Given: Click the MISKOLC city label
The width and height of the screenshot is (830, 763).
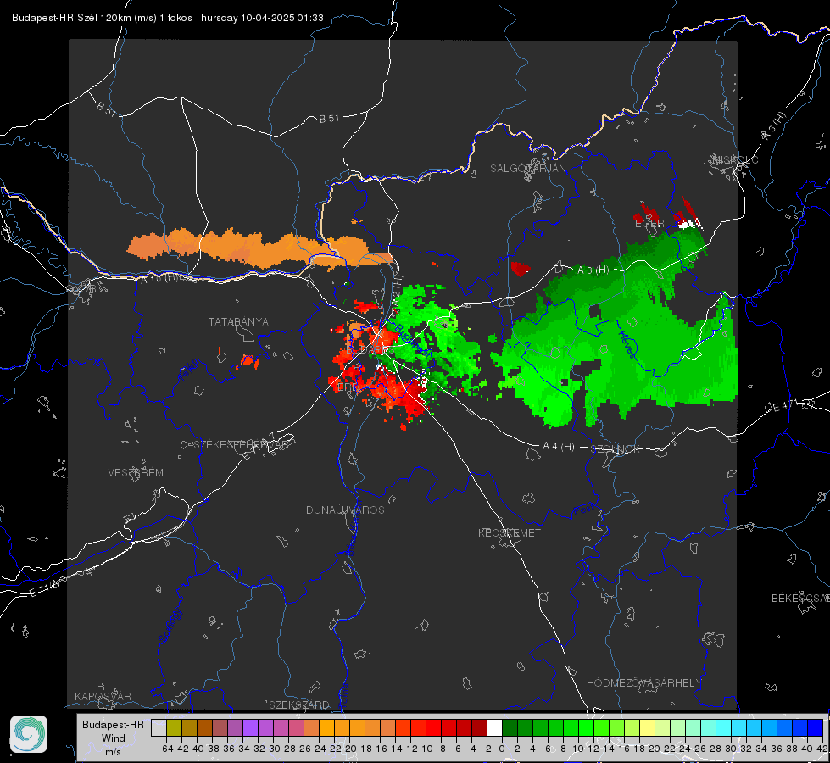Looking at the screenshot, I should point(736,159).
